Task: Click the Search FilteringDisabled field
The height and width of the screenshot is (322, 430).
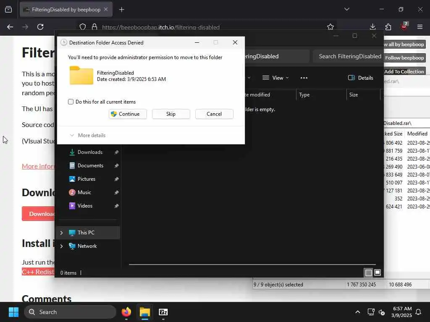Action: [348, 57]
